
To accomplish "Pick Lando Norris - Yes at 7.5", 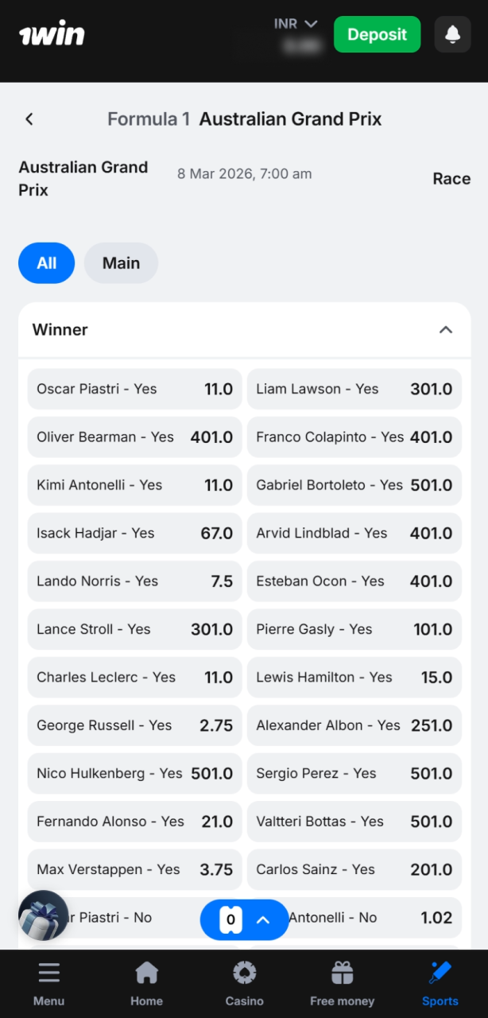I will tap(134, 581).
